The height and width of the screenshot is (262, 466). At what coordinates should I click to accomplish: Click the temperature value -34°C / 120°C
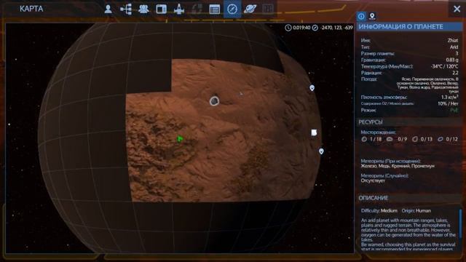click(445, 66)
